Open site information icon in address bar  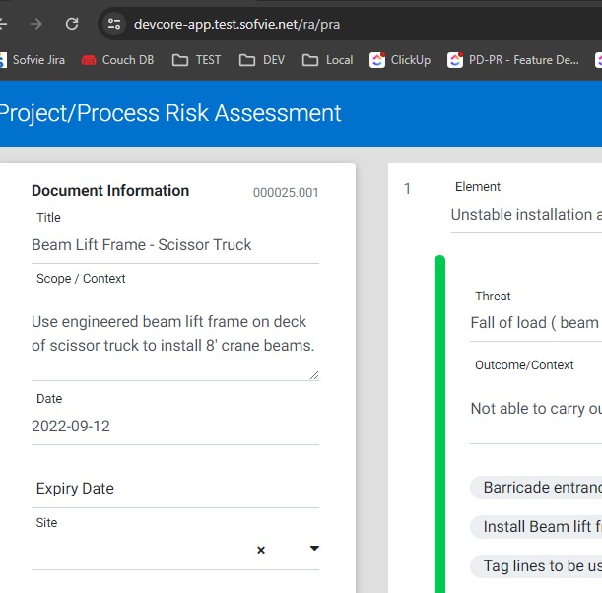click(x=114, y=24)
